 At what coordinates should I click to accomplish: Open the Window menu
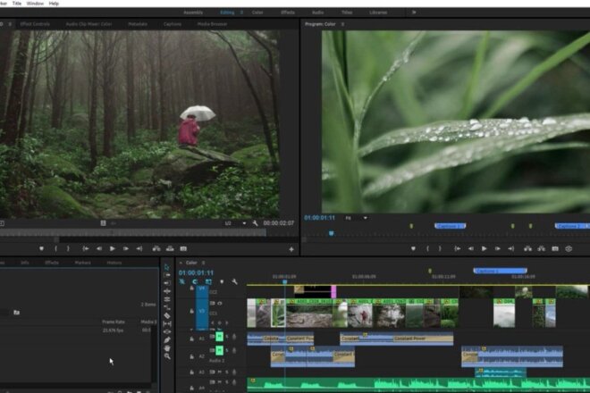35,4
